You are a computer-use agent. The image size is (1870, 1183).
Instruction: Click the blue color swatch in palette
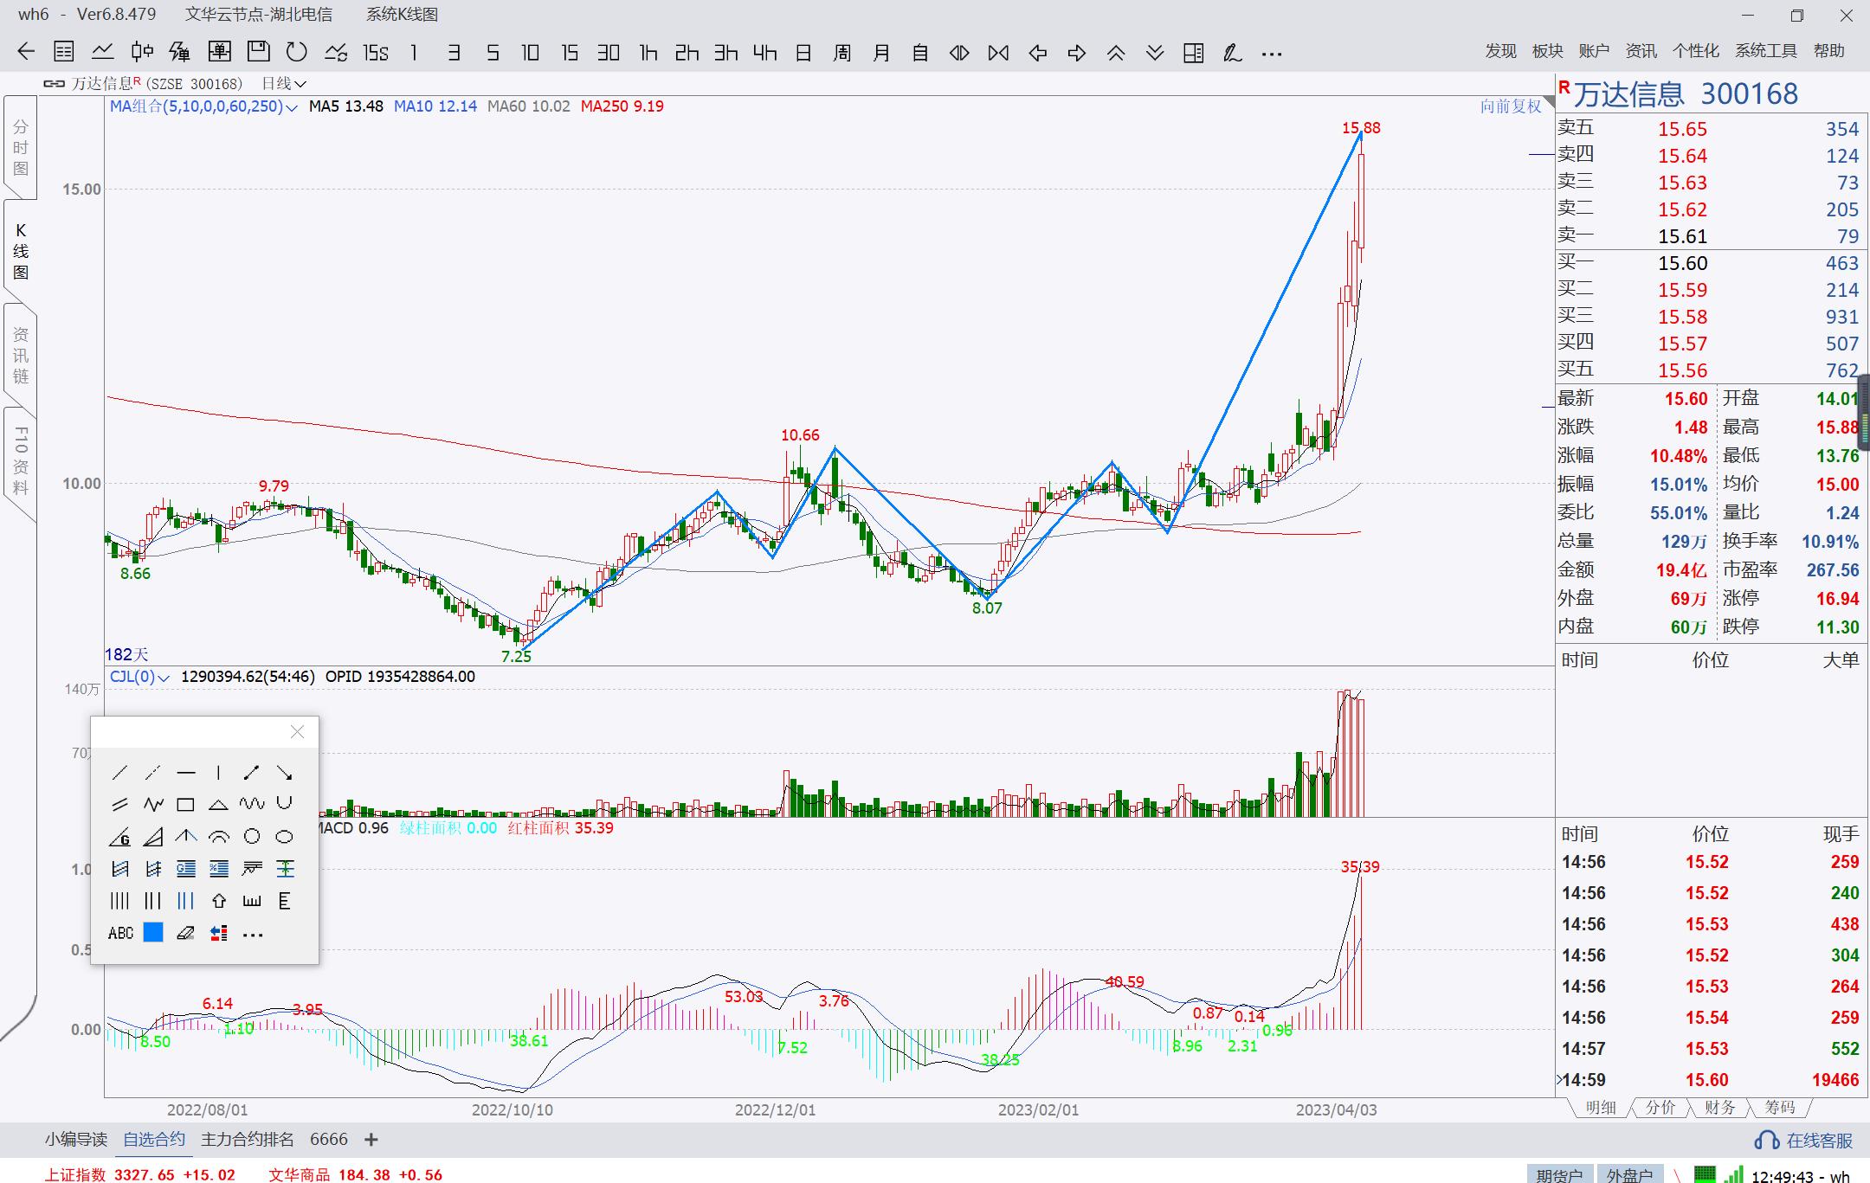click(x=153, y=933)
